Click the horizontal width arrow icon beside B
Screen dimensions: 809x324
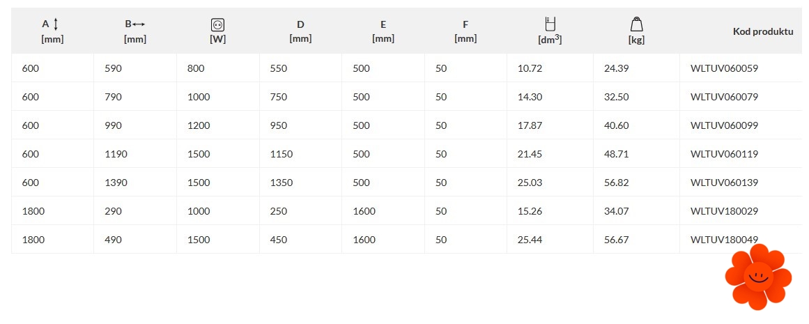(139, 24)
